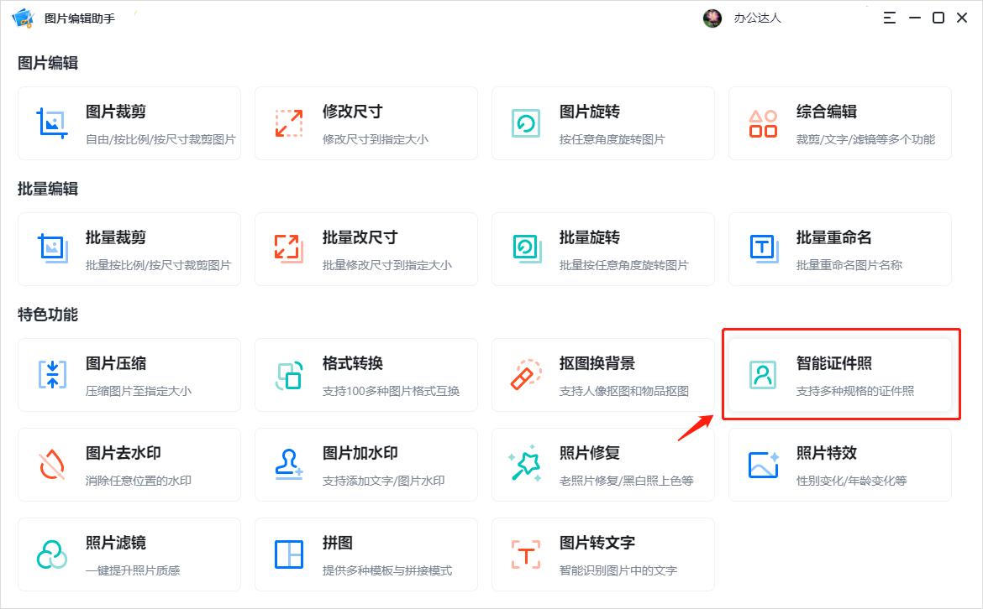
Task: Open the 照片滤镜 photo filter tool
Action: tap(129, 554)
